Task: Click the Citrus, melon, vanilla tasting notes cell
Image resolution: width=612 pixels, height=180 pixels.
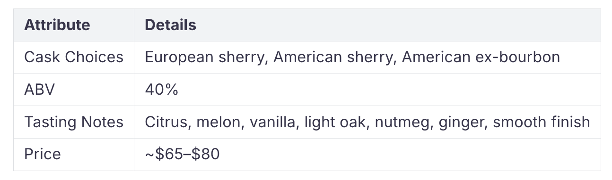Action: click(x=367, y=122)
